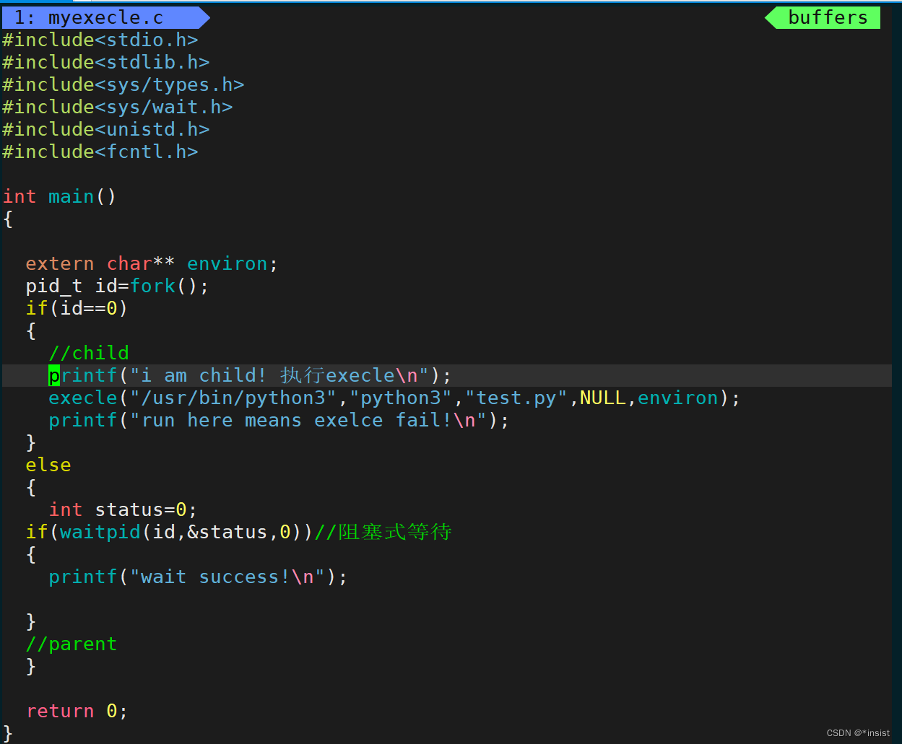Click the line #include<fcntl.h>
The width and height of the screenshot is (902, 744).
coord(100,152)
